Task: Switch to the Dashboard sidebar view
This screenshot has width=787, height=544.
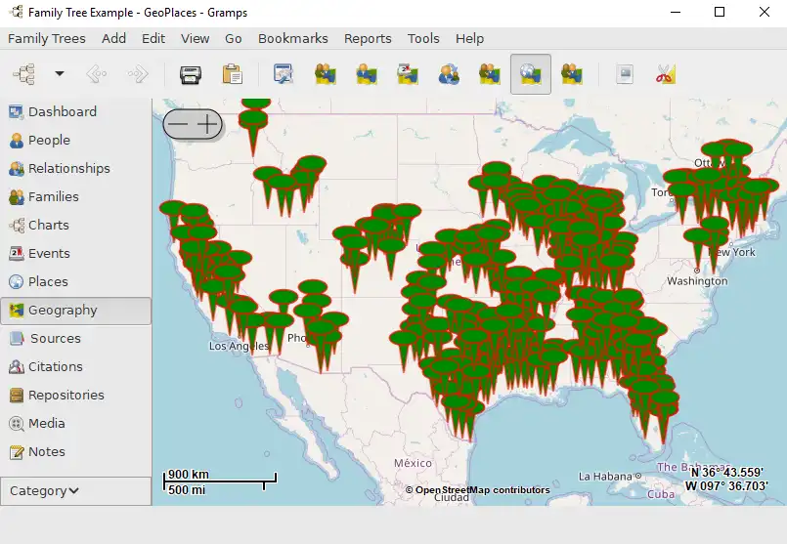Action: (62, 111)
